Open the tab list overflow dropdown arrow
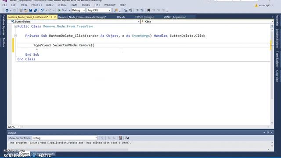 [273, 17]
